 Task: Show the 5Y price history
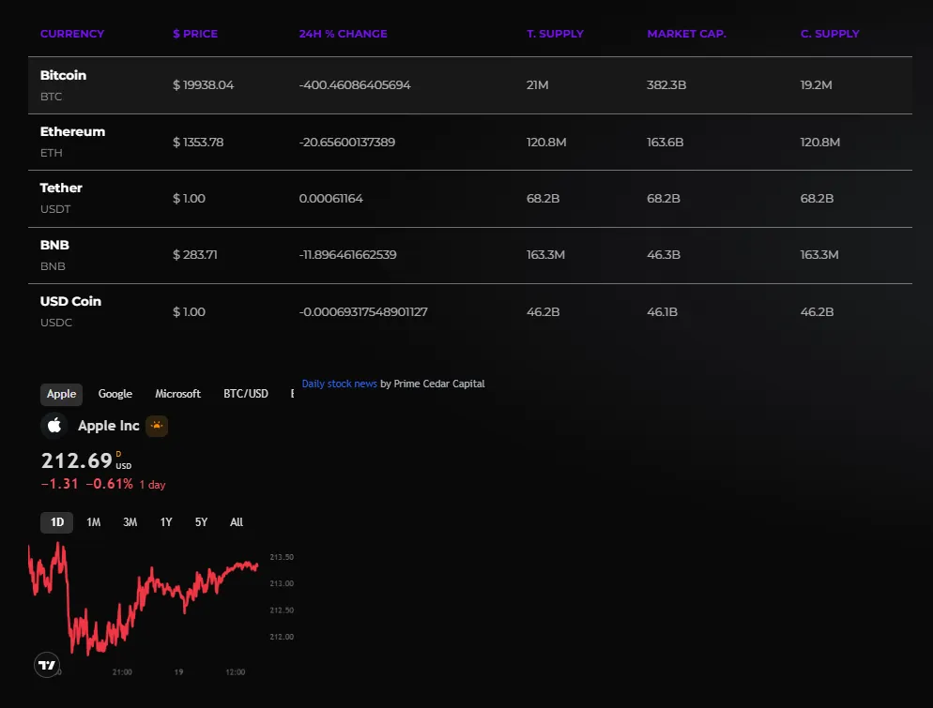coord(201,522)
